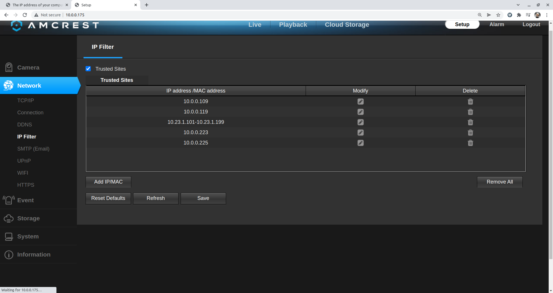Edit the 10.0.0.223 trusted site entry
Screen dimensions: 553x293
pos(360,132)
